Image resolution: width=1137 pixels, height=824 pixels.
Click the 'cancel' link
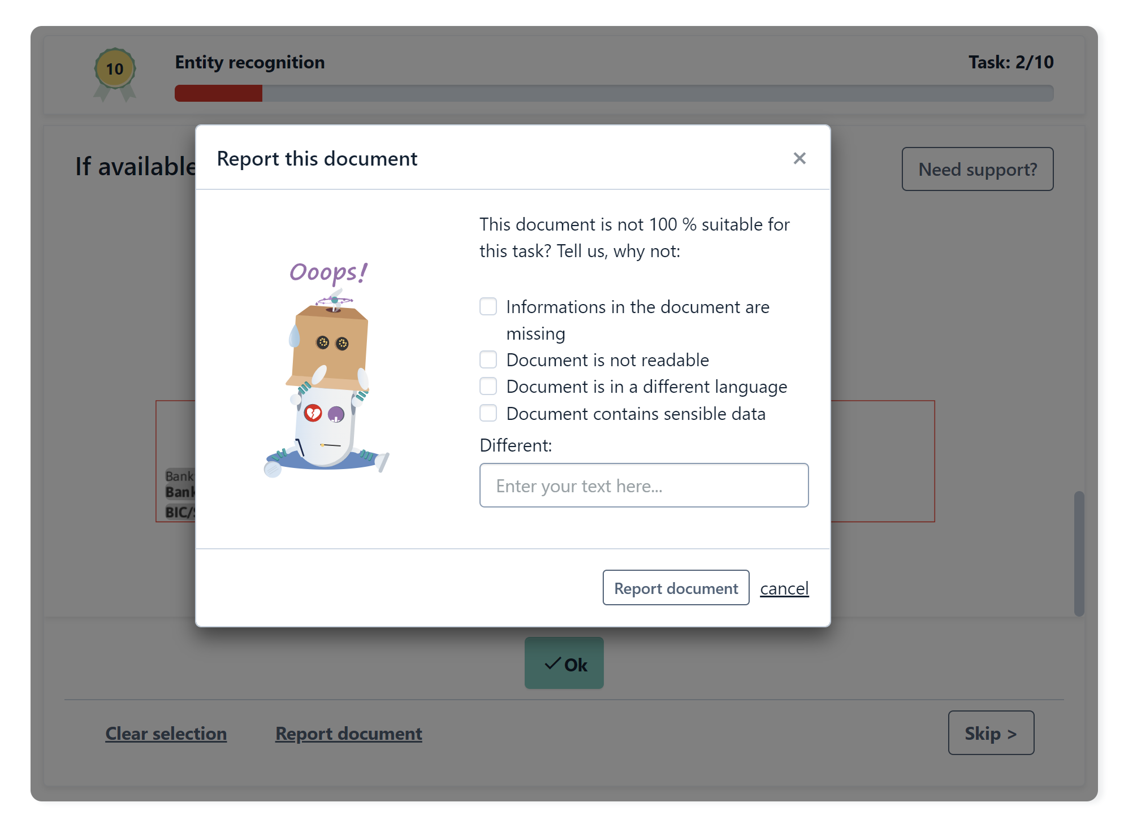pos(784,588)
